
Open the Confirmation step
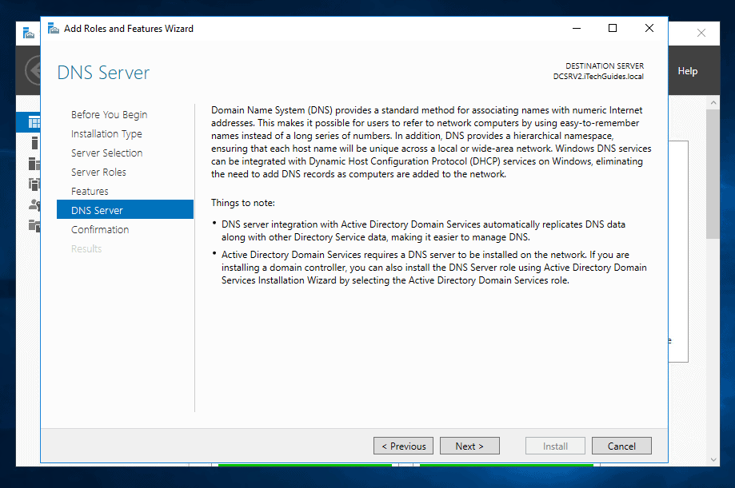100,230
